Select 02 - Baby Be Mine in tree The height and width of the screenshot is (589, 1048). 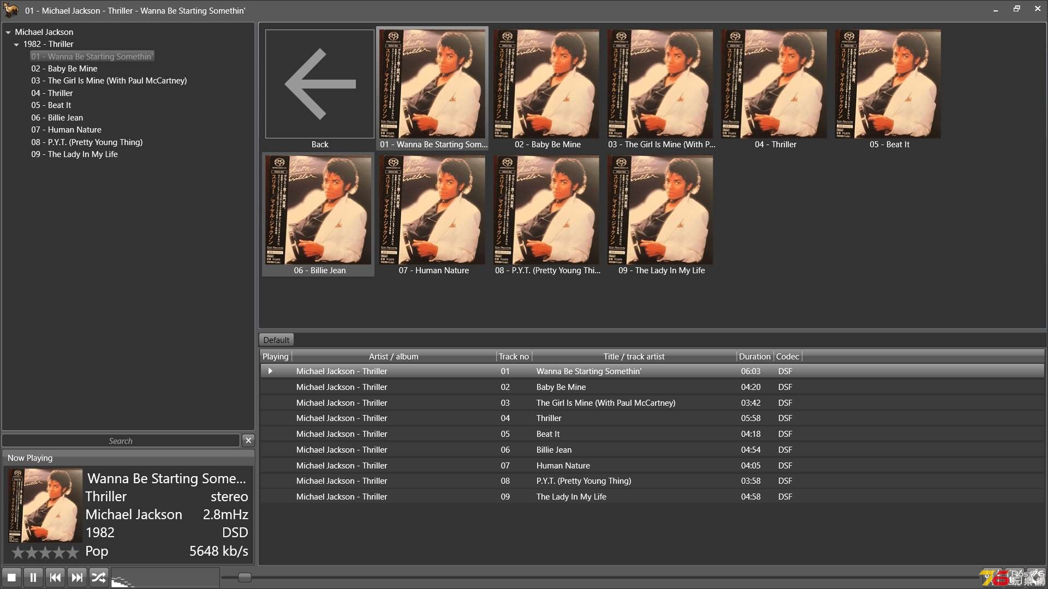pos(64,69)
